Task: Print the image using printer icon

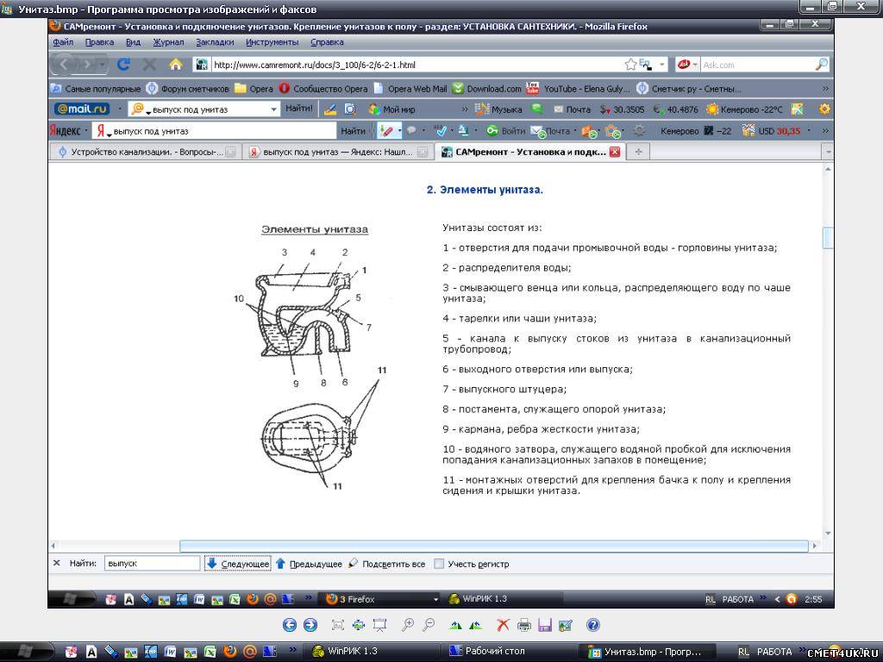Action: [x=523, y=625]
